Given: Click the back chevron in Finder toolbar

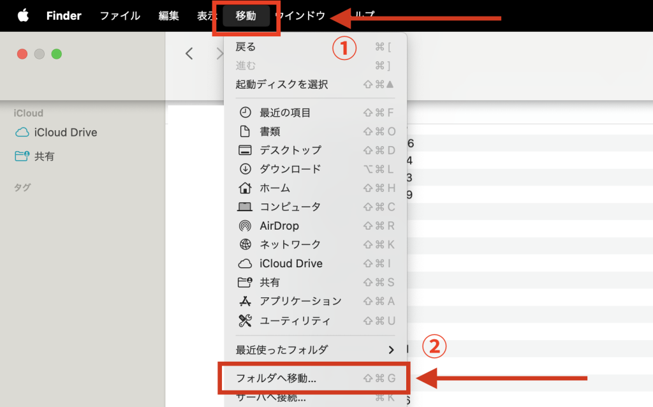Looking at the screenshot, I should 189,54.
